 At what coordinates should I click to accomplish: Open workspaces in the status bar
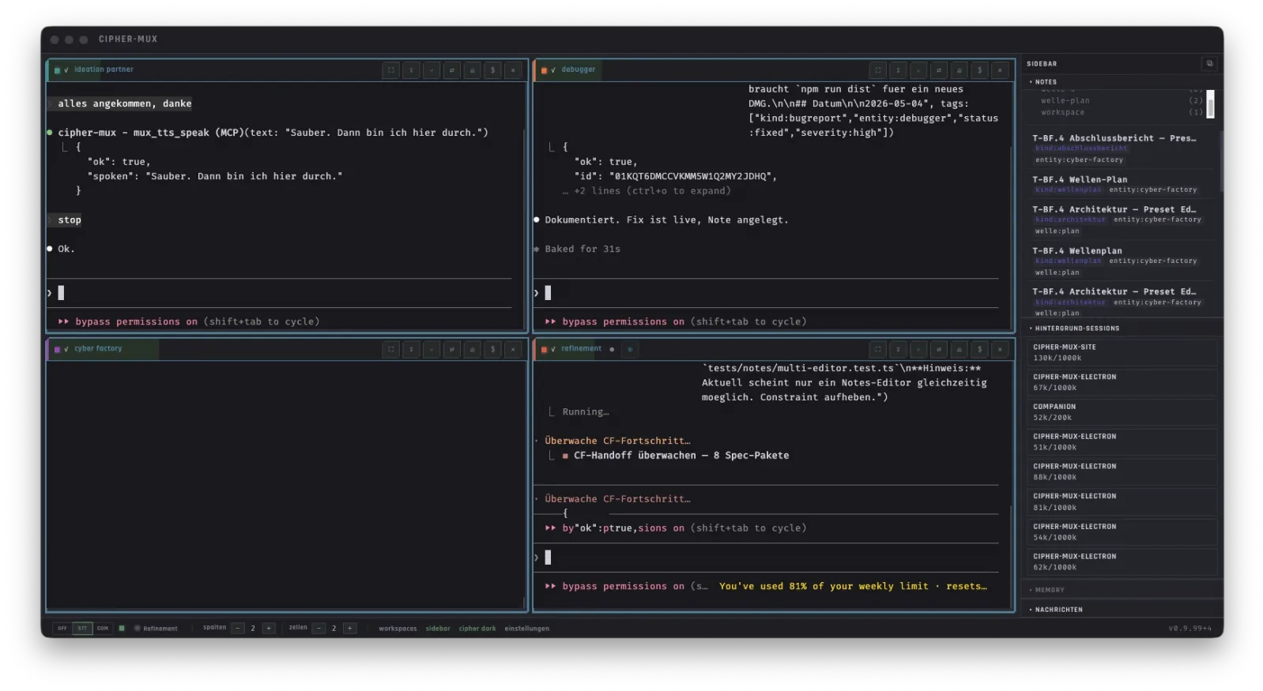[x=398, y=629]
